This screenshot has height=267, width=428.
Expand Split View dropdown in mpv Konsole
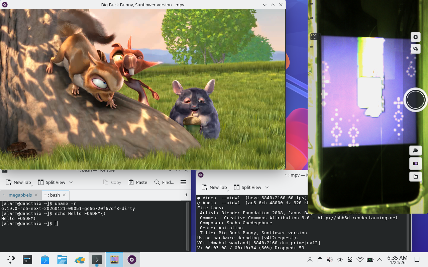coord(267,187)
